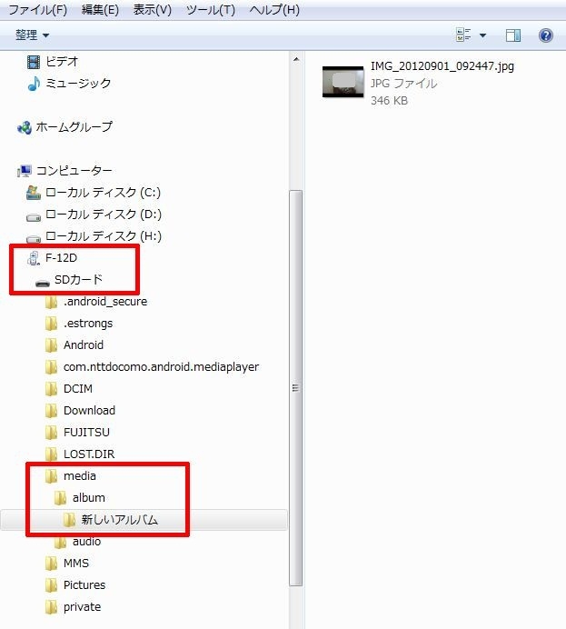Image resolution: width=566 pixels, height=629 pixels.
Task: Open the MMS folder
Action: [x=76, y=564]
